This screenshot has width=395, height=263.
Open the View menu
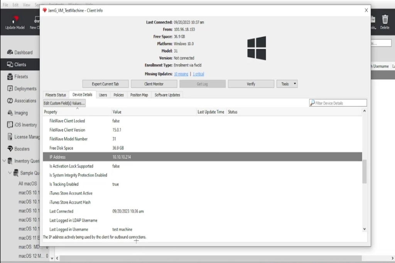27,5
